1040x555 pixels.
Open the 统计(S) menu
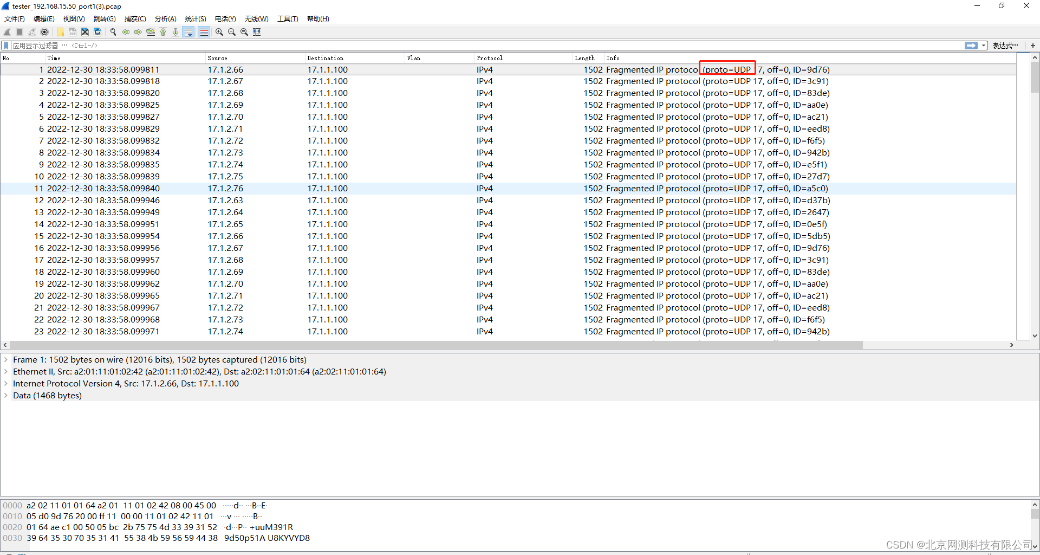196,19
